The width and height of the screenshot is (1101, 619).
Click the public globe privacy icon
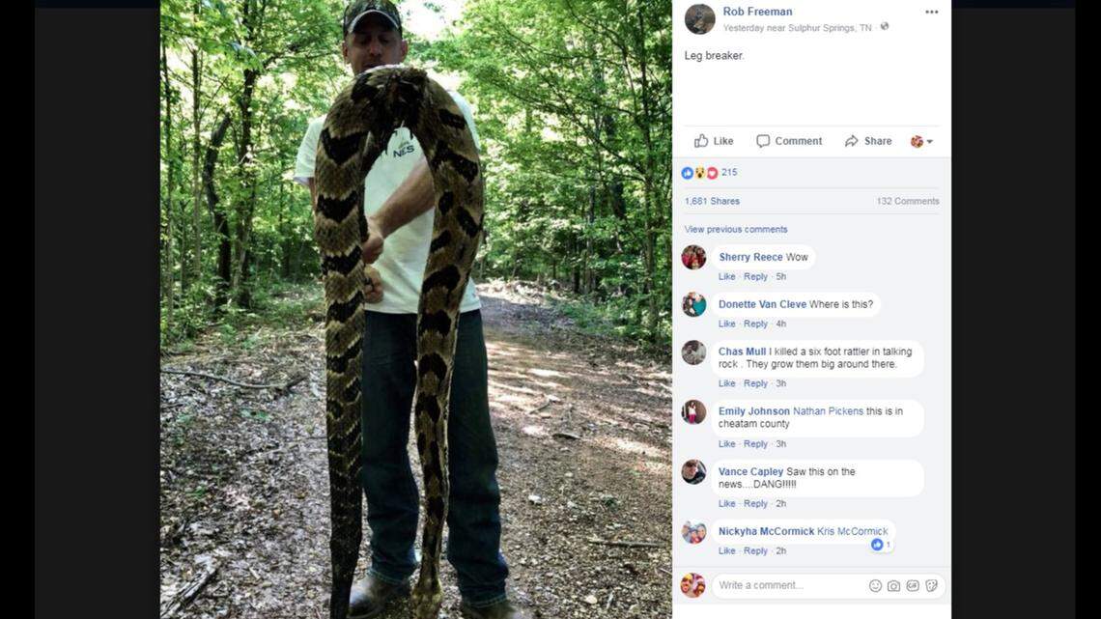click(885, 27)
